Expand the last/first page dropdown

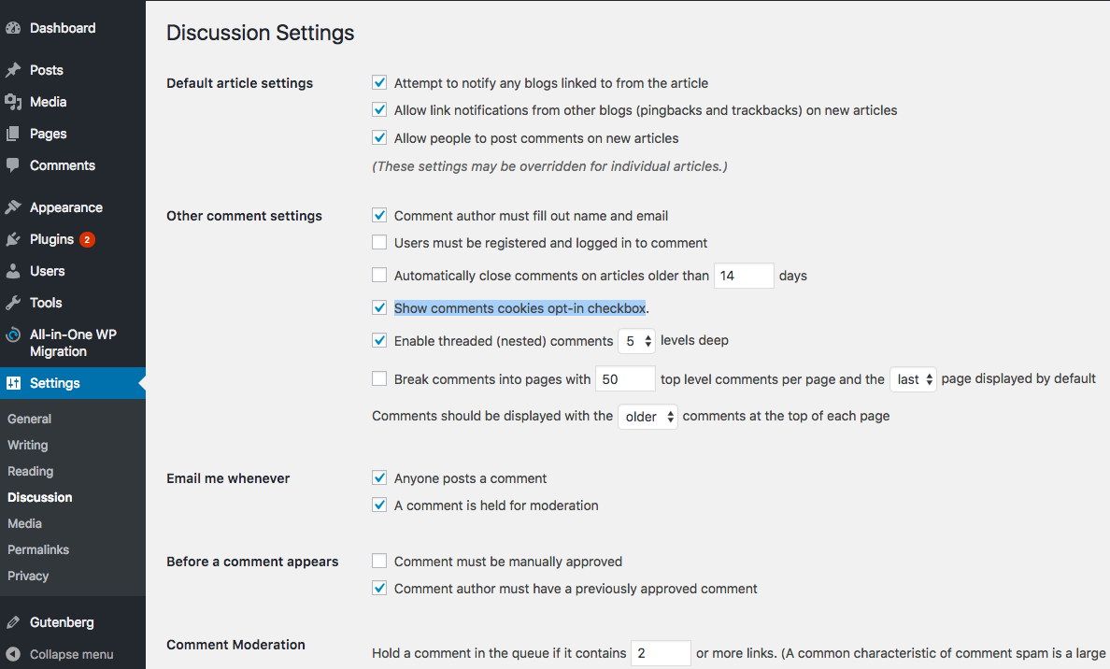(x=913, y=379)
